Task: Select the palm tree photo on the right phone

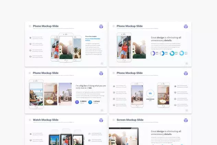Action: (x=77, y=49)
